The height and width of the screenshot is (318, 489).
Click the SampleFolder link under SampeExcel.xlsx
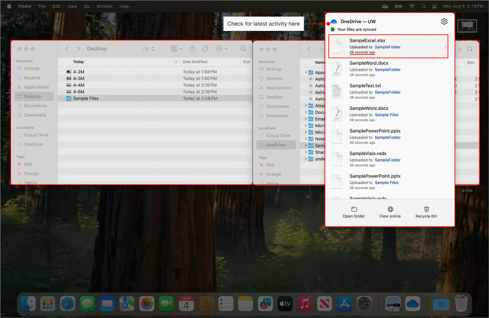pos(388,47)
